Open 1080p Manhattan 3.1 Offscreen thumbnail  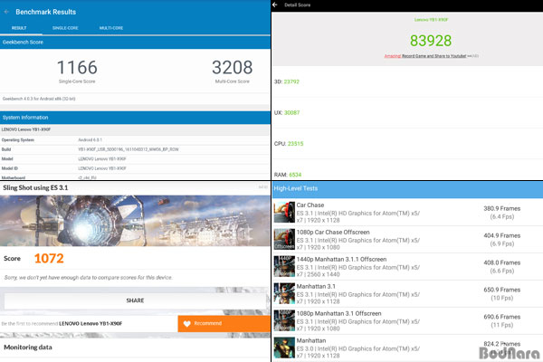click(284, 320)
